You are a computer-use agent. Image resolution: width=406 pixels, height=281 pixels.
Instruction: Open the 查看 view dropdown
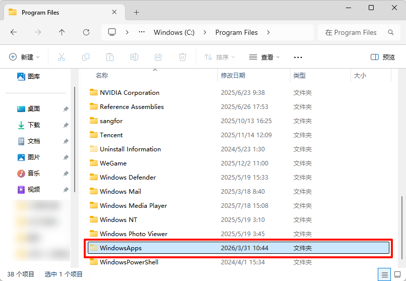264,57
